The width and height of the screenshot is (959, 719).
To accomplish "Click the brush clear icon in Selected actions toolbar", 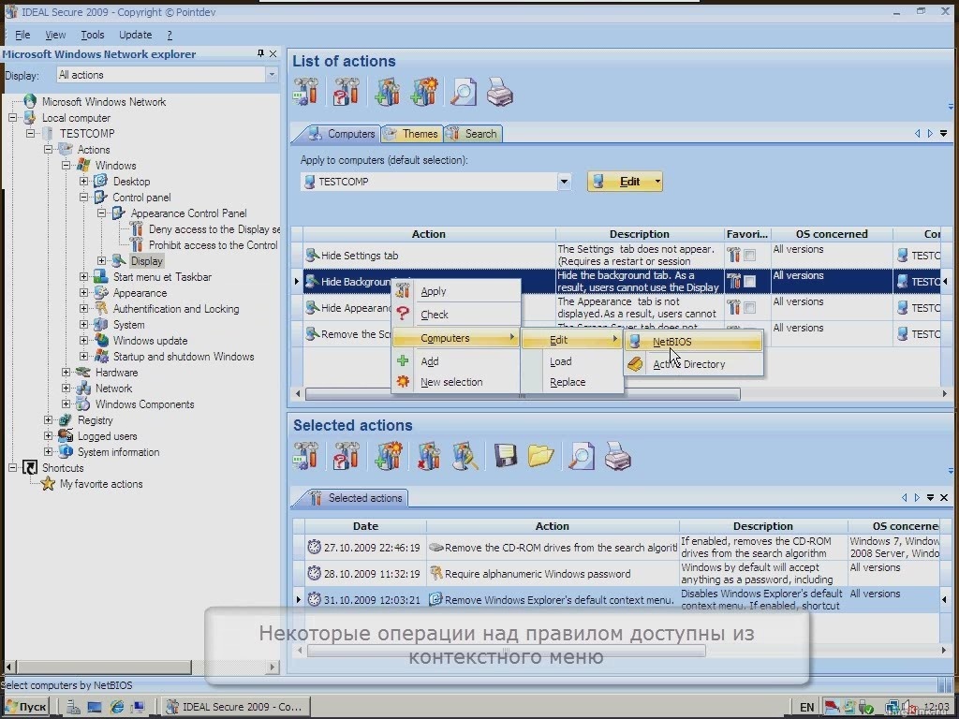I will click(465, 456).
